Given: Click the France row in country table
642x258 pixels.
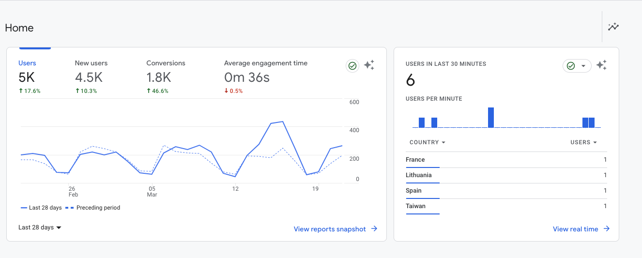Looking at the screenshot, I should point(505,160).
